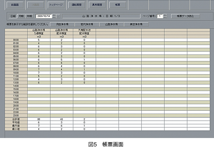This screenshot has width=214, height=149.
Task: Select the 08:00 time row label
Action: (x=16, y=66)
